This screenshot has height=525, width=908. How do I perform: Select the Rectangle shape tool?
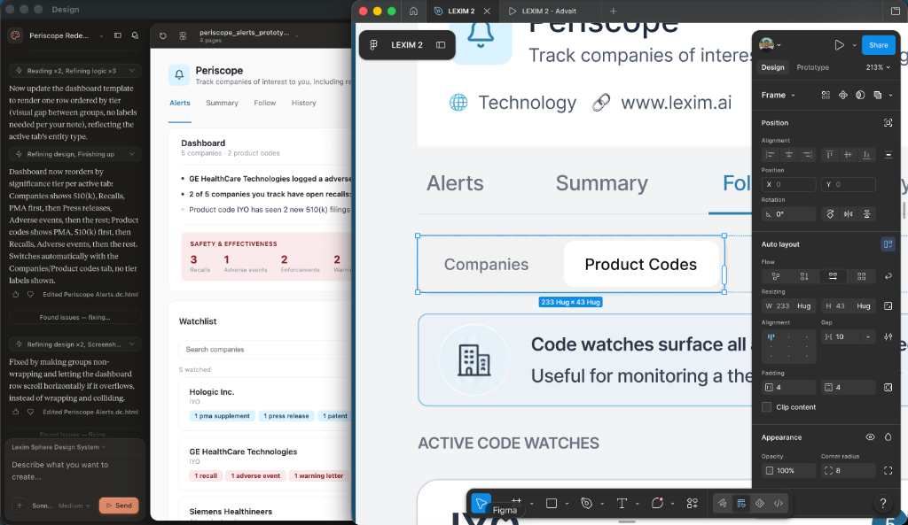(x=552, y=504)
